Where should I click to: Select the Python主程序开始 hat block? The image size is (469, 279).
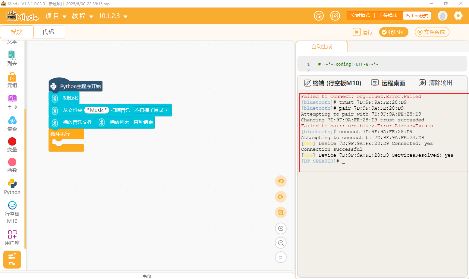(76, 86)
